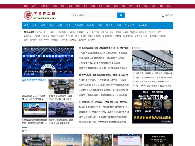Open the 汽车视频 navigation tab
This screenshot has height=146, width=195.
[79, 25]
